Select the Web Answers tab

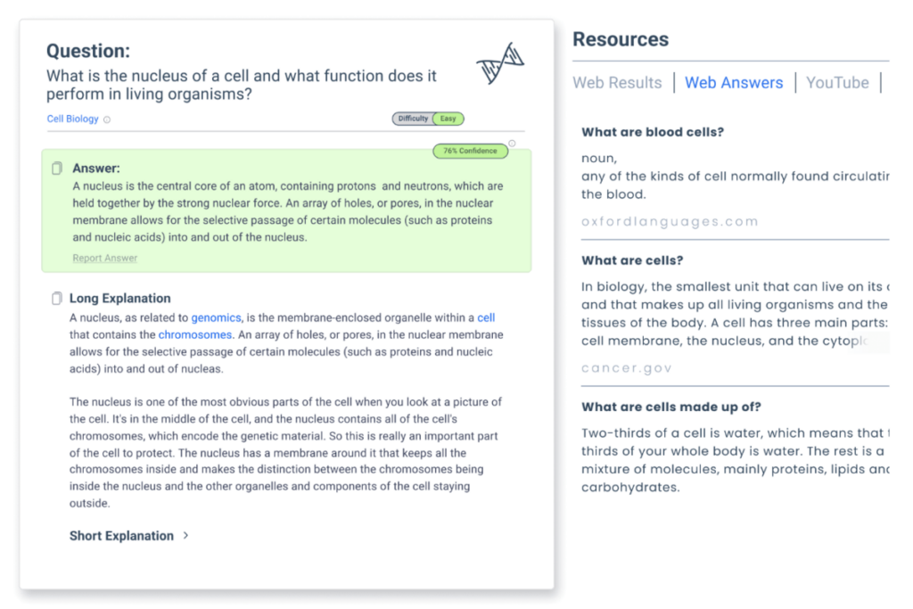(x=734, y=83)
